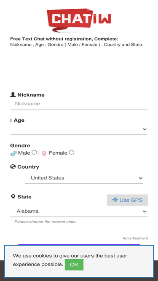This screenshot has height=281, width=158.
Task: Click the Female label text
Action: pyautogui.click(x=58, y=153)
